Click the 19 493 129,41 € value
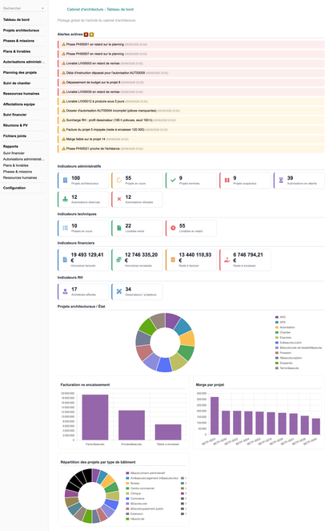 (x=87, y=257)
